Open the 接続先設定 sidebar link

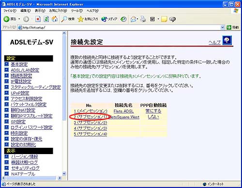pyautogui.click(x=21, y=76)
